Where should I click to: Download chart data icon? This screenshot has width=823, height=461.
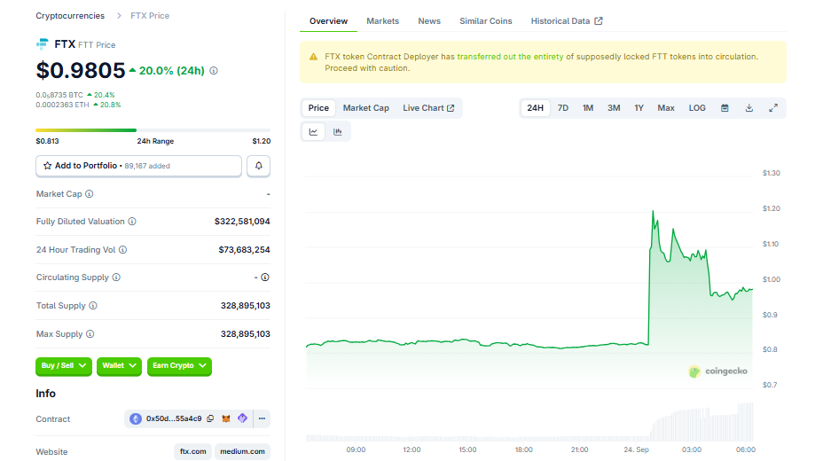(749, 108)
